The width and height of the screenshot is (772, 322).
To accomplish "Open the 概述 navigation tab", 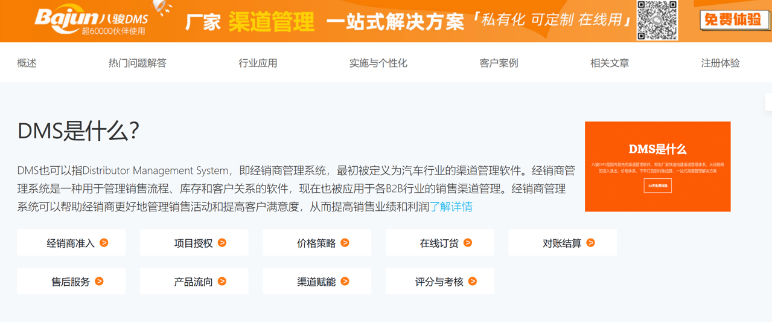I will tap(27, 63).
